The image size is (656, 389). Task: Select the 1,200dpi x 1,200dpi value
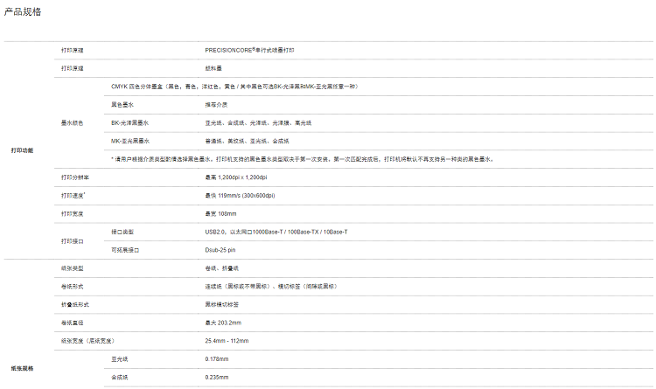(x=236, y=177)
